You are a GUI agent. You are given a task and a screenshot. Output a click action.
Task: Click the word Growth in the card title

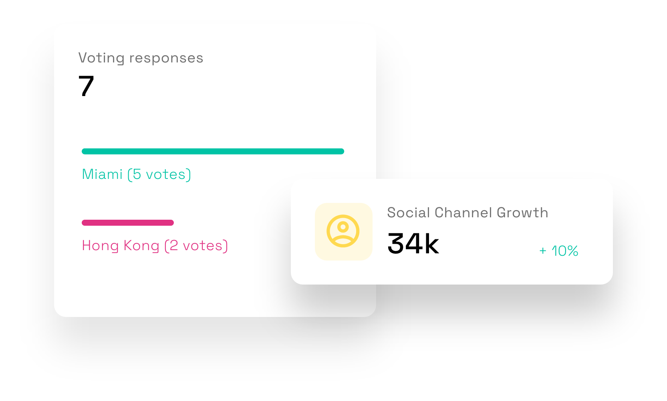(522, 213)
